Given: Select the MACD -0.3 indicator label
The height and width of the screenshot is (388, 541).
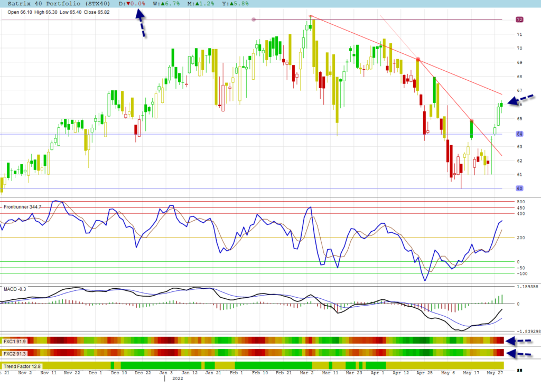Looking at the screenshot, I should (15, 289).
